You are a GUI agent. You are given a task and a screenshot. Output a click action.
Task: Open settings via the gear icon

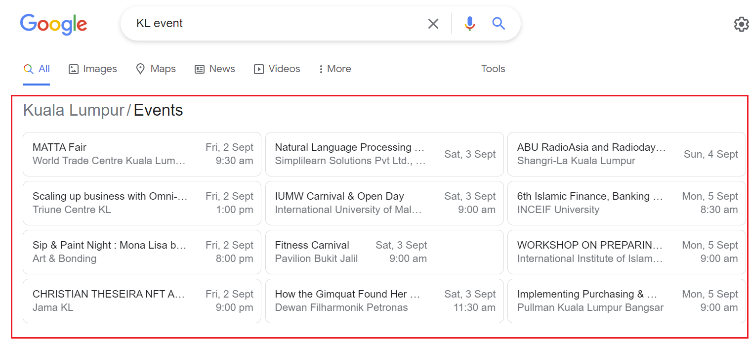tap(741, 24)
